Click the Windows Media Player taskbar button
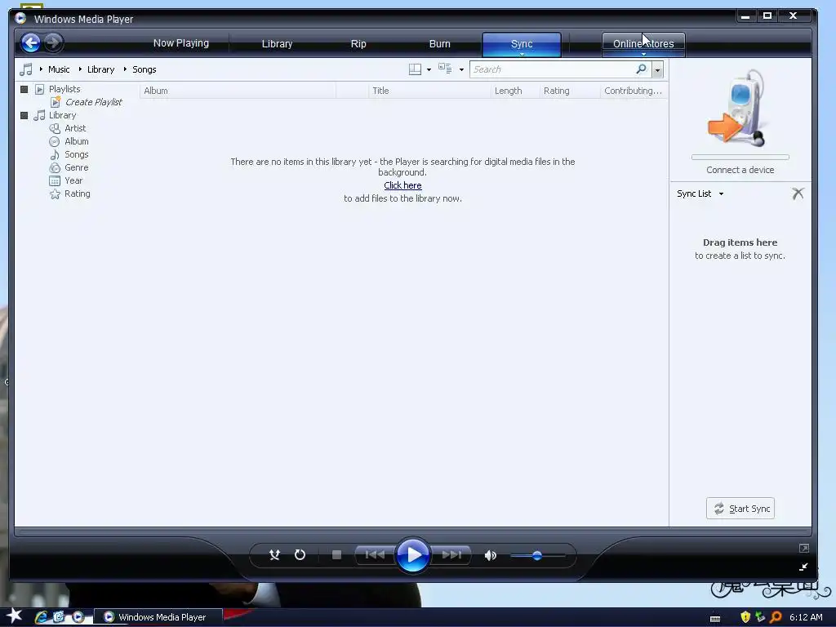Screen dimensions: 836x627 click(158, 617)
